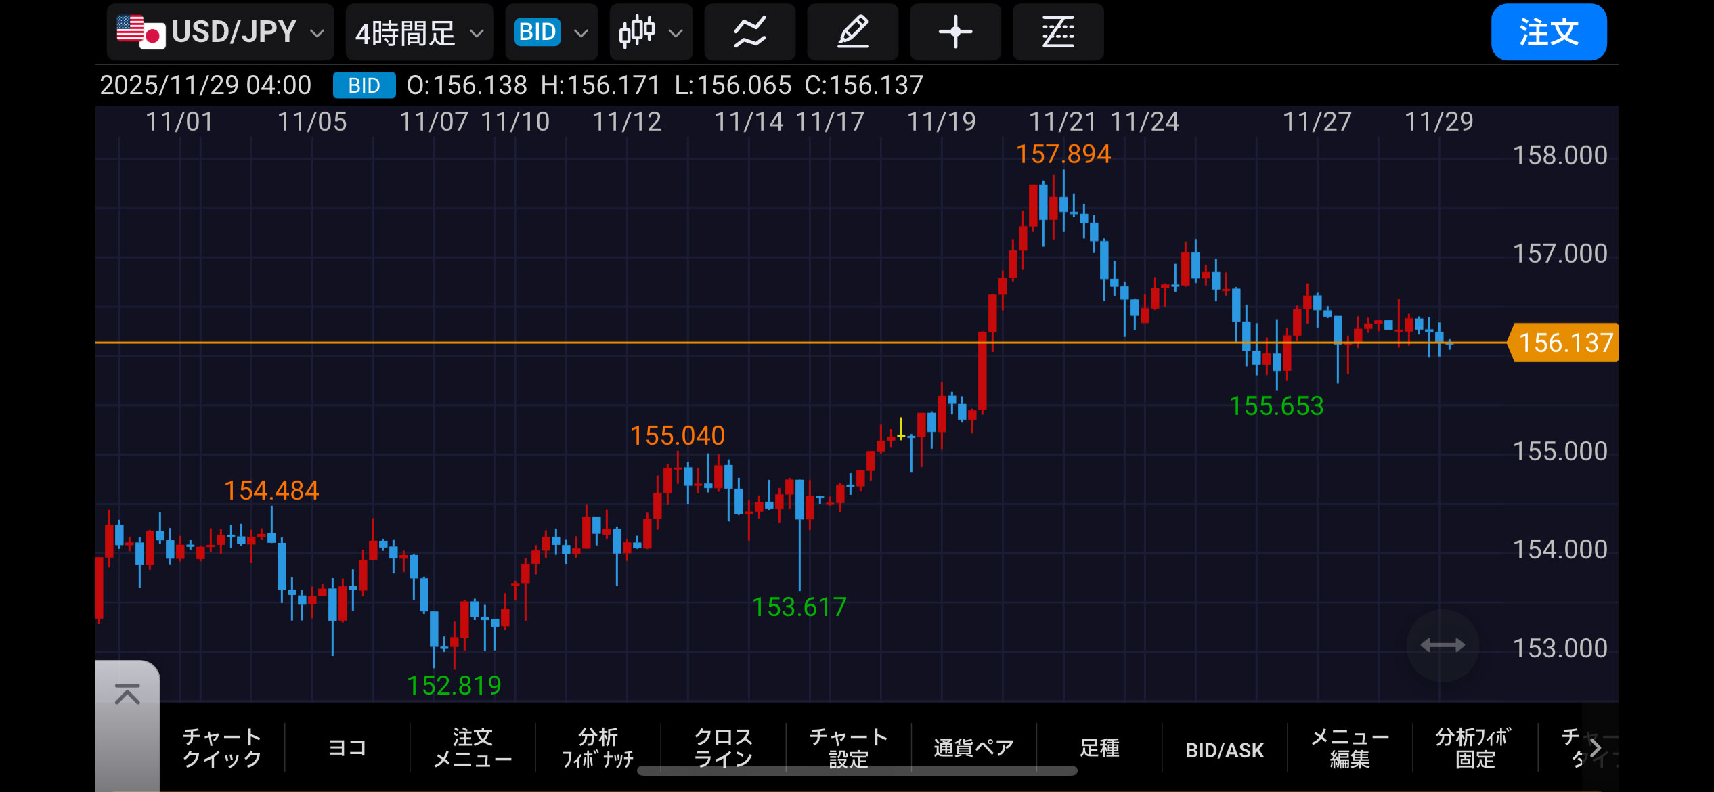Select the pencil drawing tool
This screenshot has width=1714, height=792.
coord(852,32)
